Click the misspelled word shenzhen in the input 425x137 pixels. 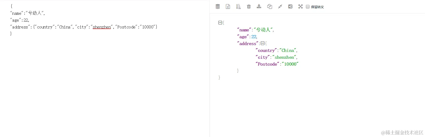102,27
